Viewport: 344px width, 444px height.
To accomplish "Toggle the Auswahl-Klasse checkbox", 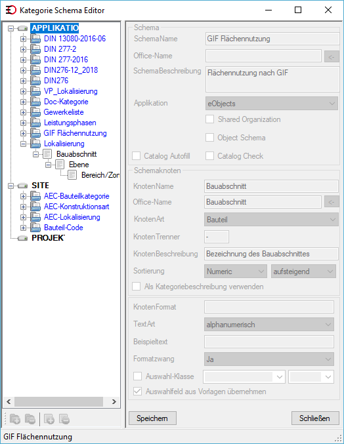I will 138,376.
